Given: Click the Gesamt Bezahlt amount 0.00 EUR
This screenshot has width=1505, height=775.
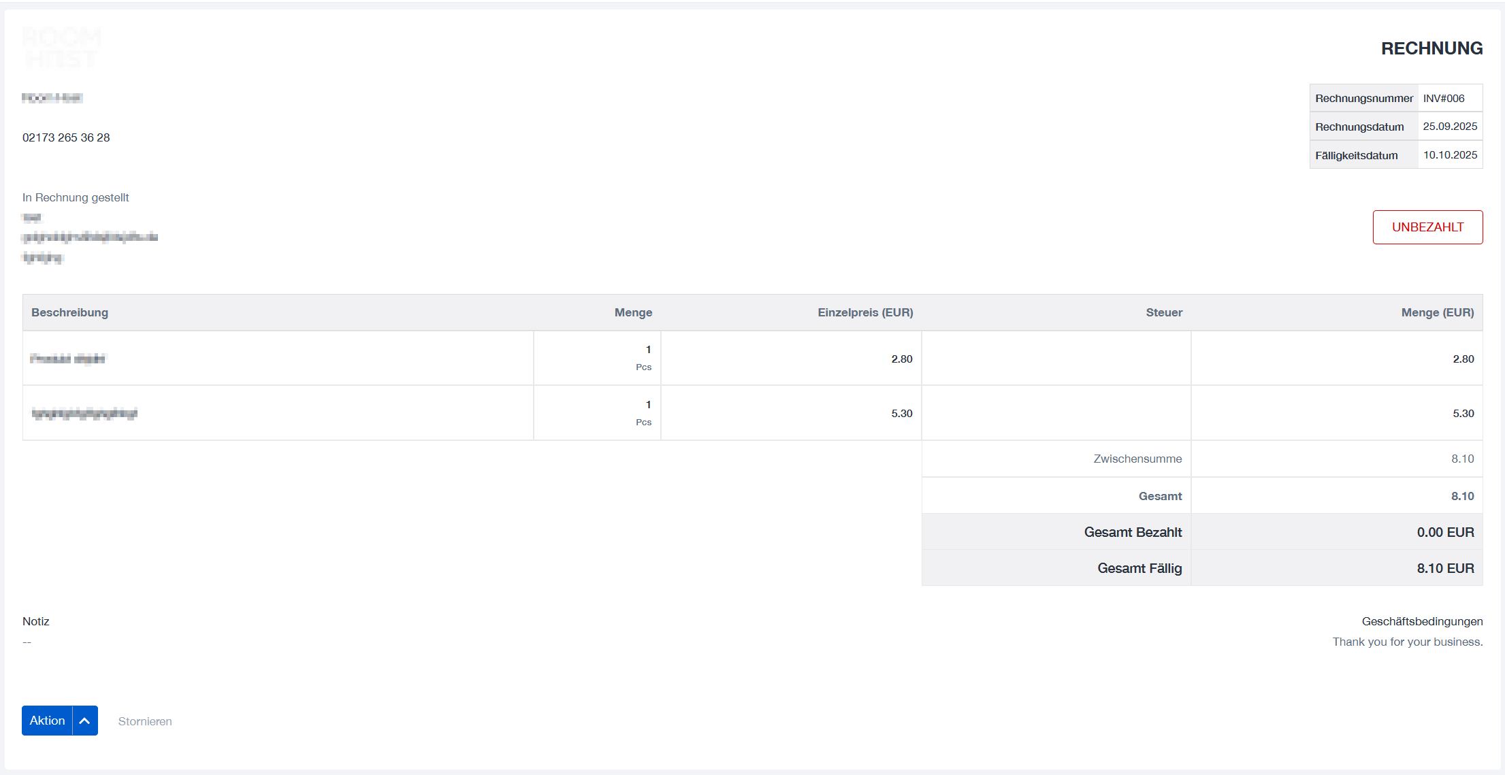Looking at the screenshot, I should click(x=1445, y=532).
